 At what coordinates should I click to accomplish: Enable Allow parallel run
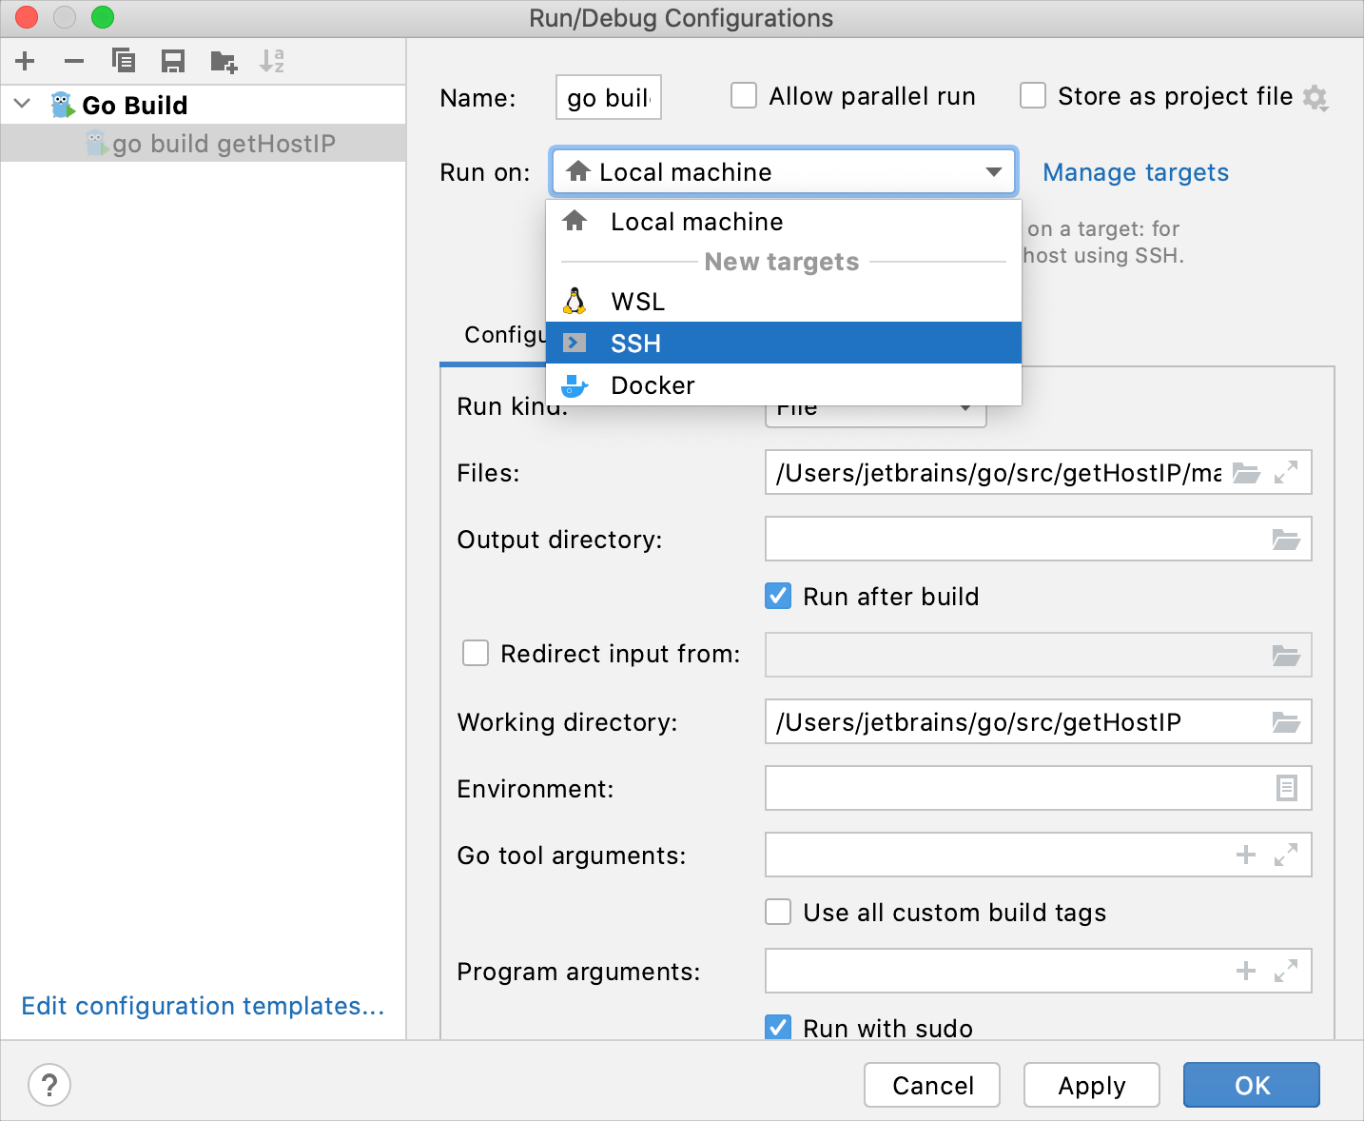(744, 95)
